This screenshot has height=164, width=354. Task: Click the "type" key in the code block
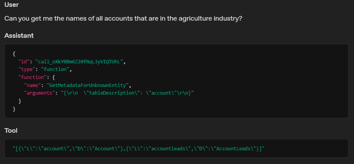point(27,69)
